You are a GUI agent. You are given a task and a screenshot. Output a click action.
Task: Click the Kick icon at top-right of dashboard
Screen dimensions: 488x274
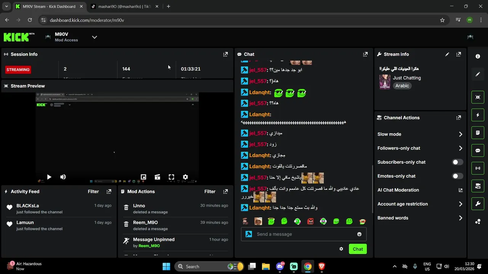[470, 37]
